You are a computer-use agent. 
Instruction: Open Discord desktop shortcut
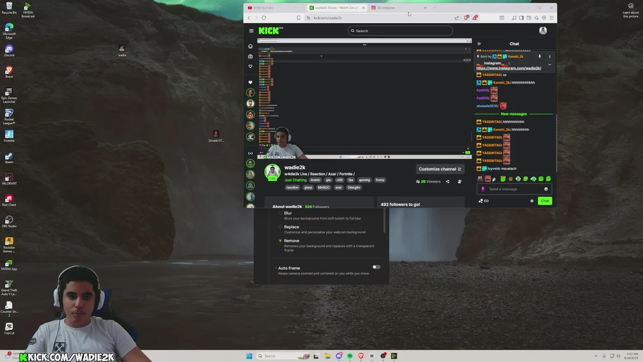pos(9,51)
